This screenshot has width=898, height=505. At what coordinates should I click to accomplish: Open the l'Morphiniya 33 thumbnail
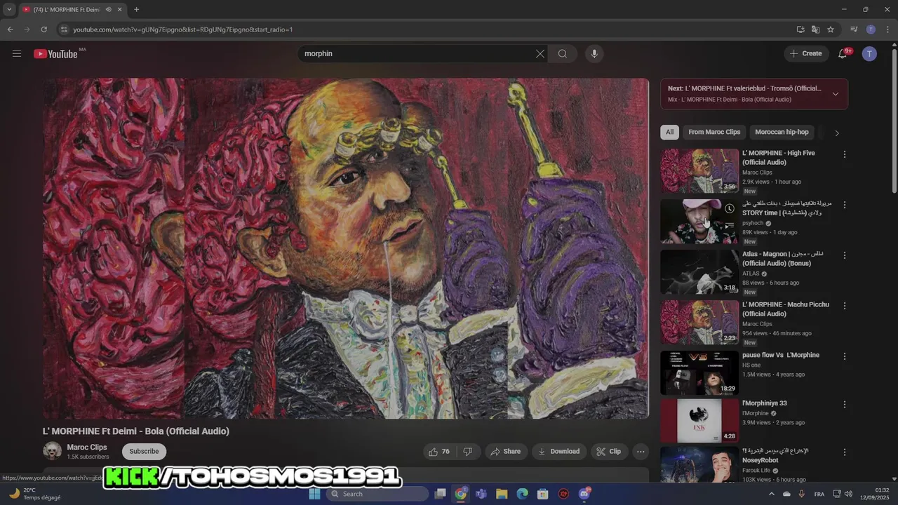(699, 421)
